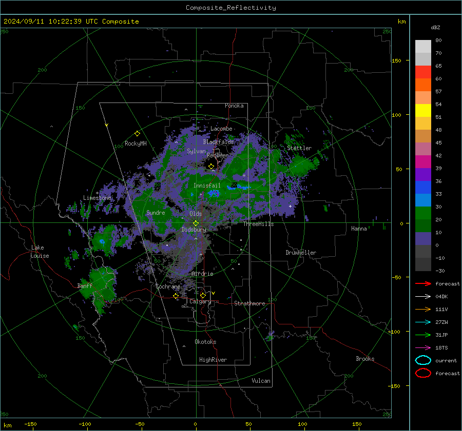The image size is (462, 431).
Task: Select the purple 36–39 dBZ swatch
Action: click(x=423, y=175)
